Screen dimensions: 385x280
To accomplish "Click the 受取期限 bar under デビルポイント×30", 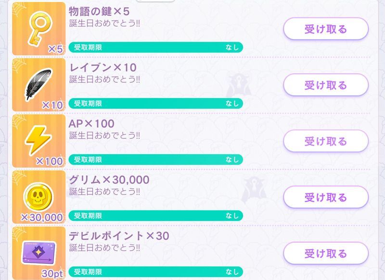I will point(156,271).
